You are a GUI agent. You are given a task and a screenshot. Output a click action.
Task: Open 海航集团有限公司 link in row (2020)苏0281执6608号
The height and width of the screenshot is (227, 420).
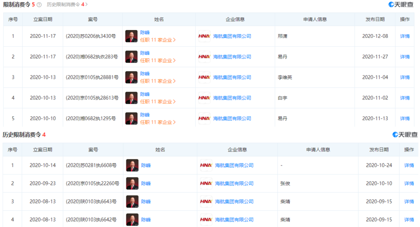pyautogui.click(x=234, y=166)
